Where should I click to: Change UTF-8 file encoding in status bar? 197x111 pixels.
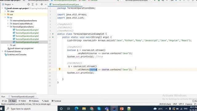coord(181,104)
